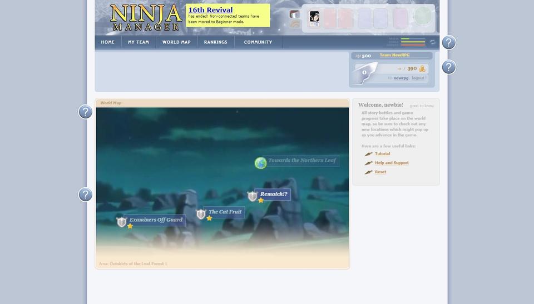This screenshot has height=304, width=534.
Task: Click the Help and Support link
Action: (x=392, y=163)
